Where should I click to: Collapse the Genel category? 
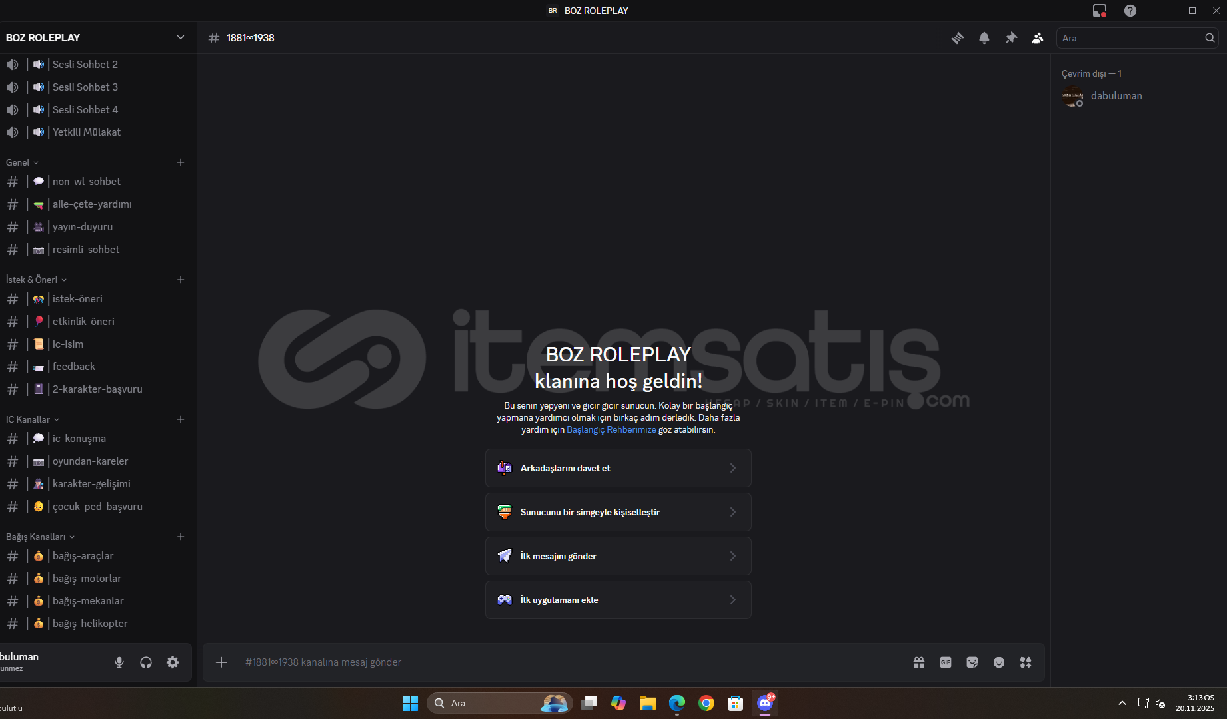click(22, 162)
